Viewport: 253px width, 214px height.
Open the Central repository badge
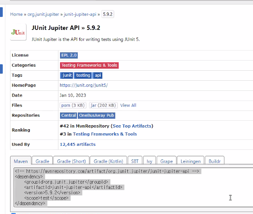tap(68, 115)
